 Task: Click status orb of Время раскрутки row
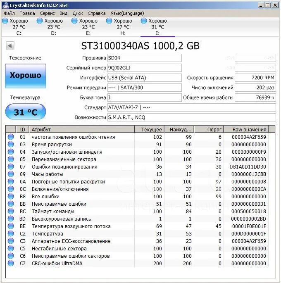(x=11, y=144)
